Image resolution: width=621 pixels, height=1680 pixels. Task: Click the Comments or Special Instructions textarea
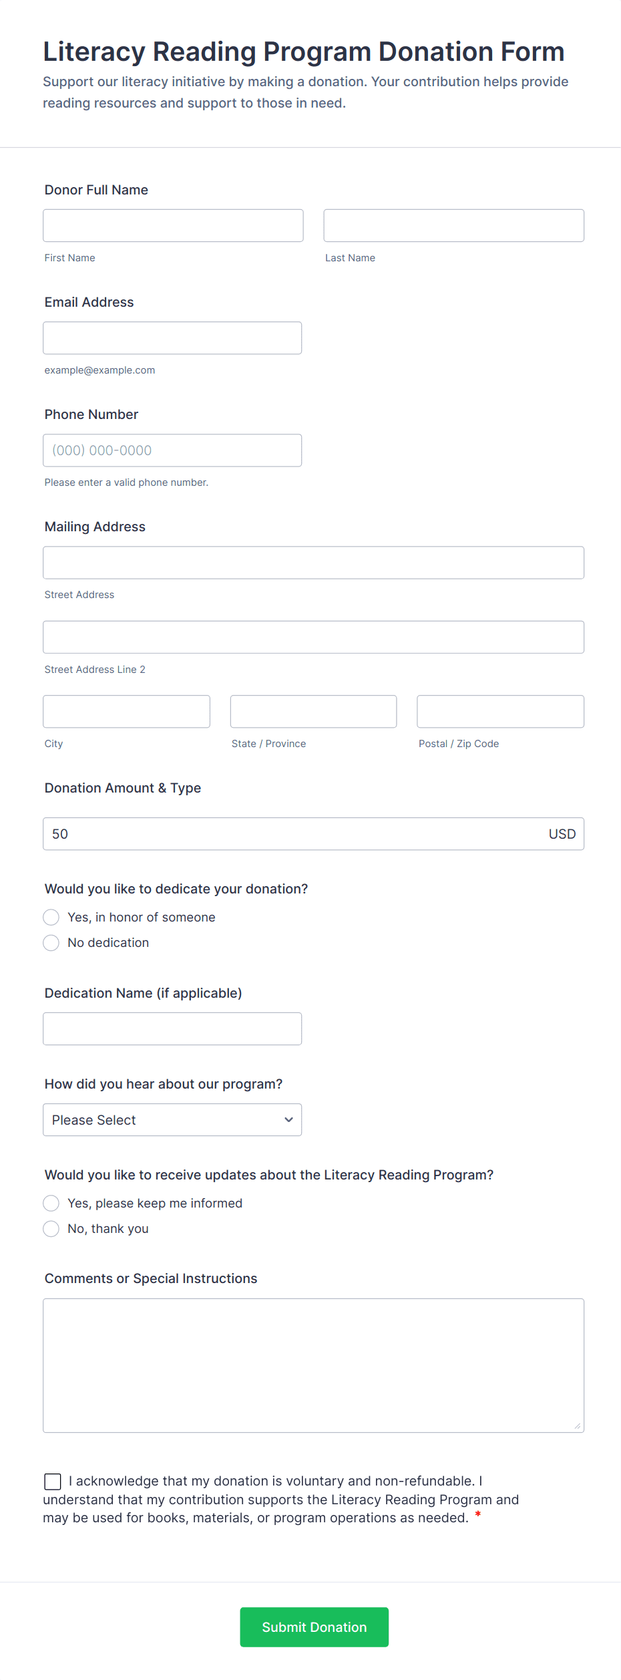[x=313, y=1365]
